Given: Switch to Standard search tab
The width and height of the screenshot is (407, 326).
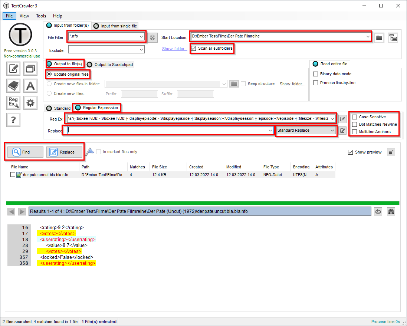Looking at the screenshot, I should (58, 108).
